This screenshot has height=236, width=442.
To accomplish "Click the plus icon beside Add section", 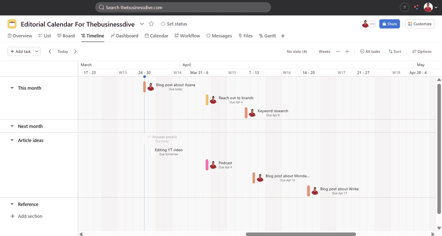I will point(13,216).
